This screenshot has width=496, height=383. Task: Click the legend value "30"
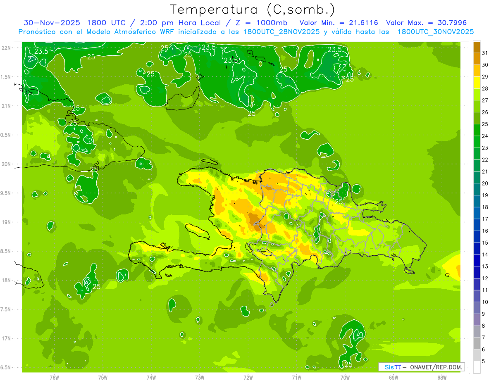pos(485,65)
